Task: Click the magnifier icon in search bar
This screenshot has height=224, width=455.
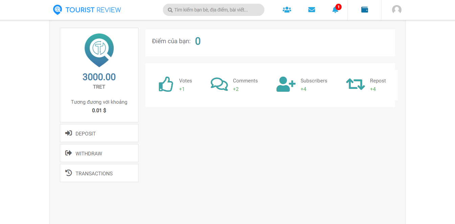Action: pos(170,10)
